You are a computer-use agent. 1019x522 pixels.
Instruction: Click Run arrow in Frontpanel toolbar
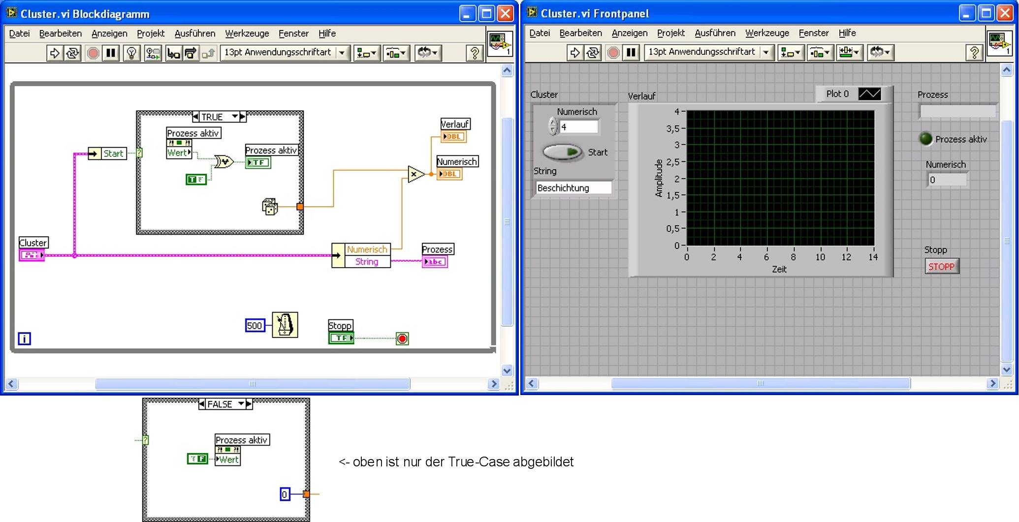pyautogui.click(x=574, y=53)
